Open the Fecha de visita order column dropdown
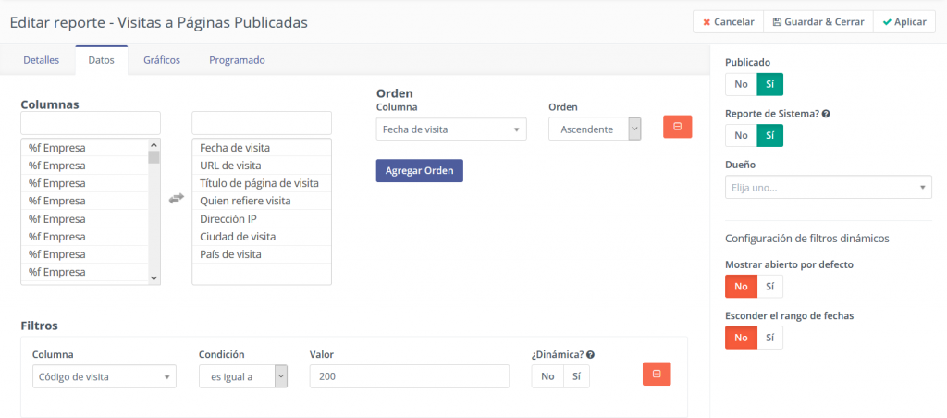 point(451,129)
